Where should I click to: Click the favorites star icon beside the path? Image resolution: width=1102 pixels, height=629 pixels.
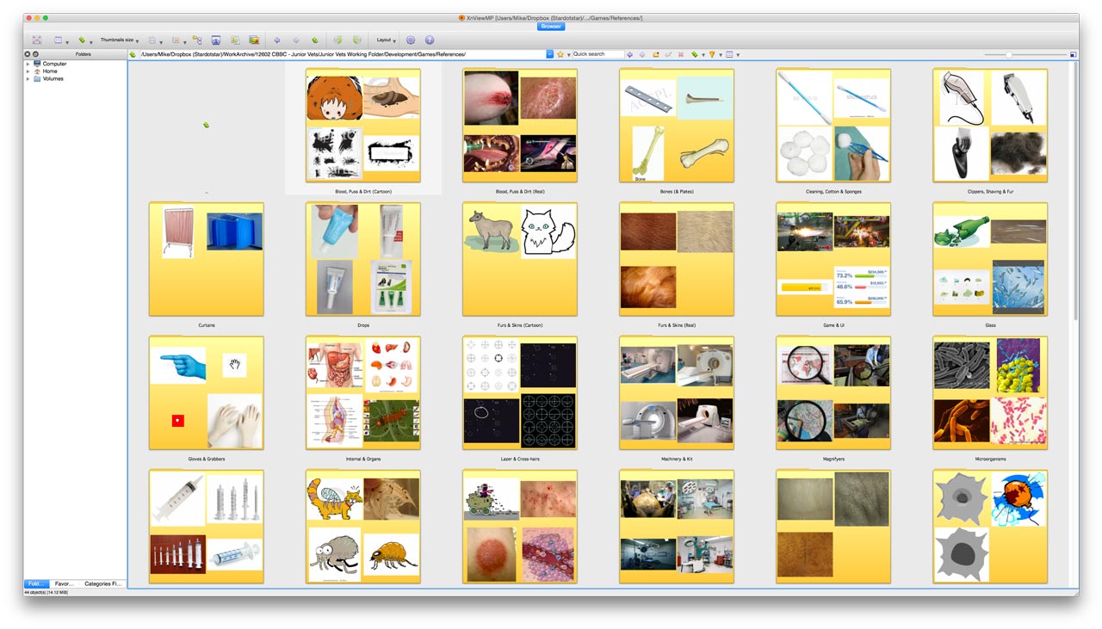(560, 54)
